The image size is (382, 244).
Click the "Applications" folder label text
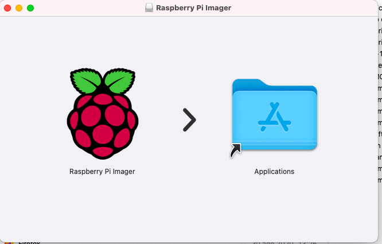274,172
